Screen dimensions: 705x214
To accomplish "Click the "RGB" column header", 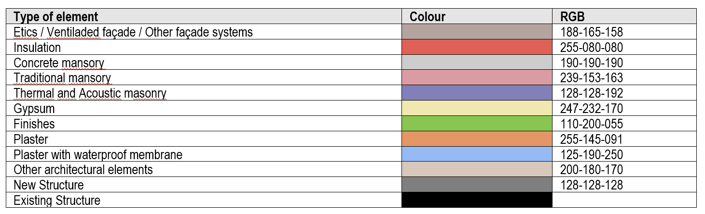I will click(572, 17).
